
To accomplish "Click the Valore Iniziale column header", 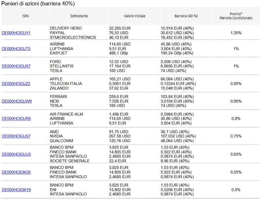I will tap(134, 16).
